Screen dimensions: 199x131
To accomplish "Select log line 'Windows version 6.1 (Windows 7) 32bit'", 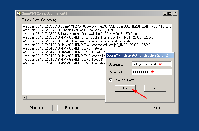I will [68, 30].
